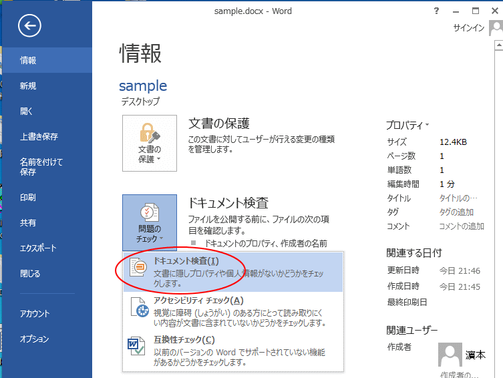Select the アクセシビリティ チェック(A) entry
Viewport: 503px width, 378px height.
233,311
